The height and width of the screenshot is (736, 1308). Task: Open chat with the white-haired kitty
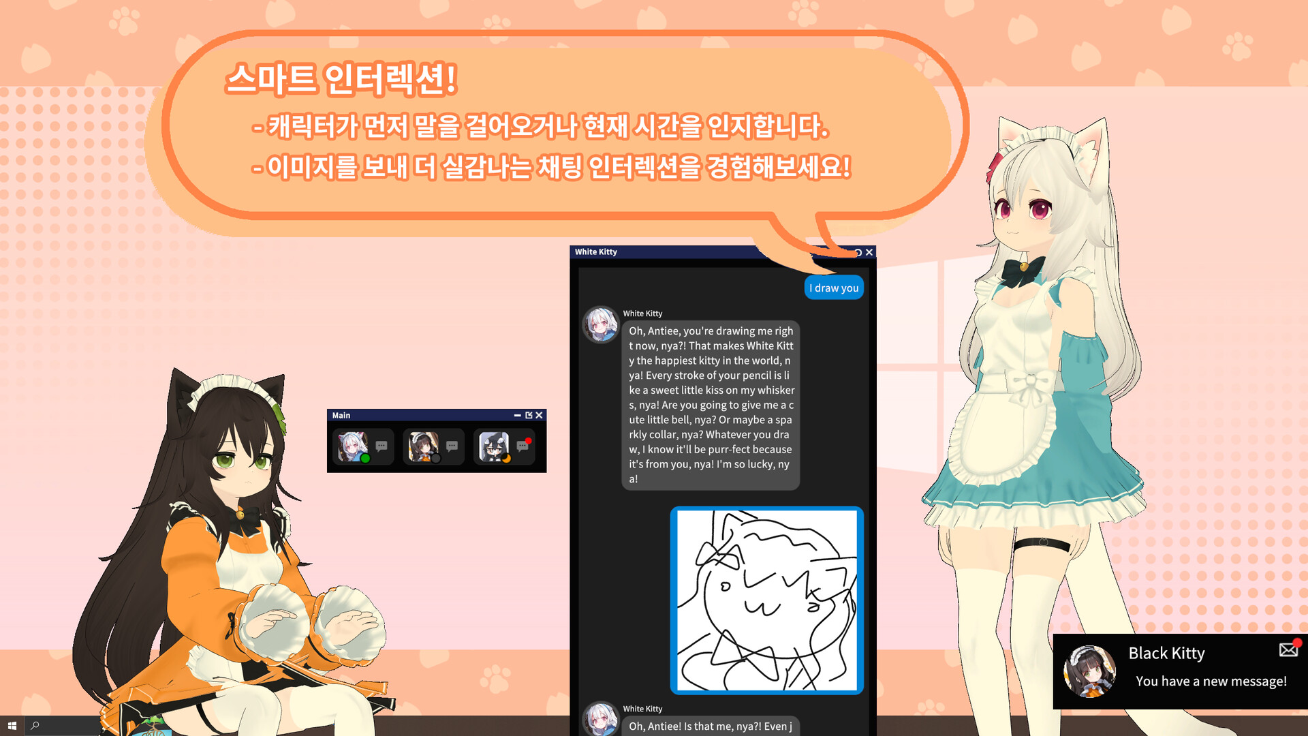point(381,446)
